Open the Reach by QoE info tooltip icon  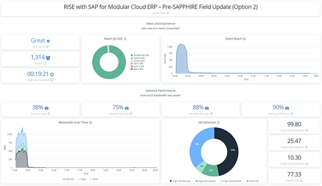(x=125, y=39)
